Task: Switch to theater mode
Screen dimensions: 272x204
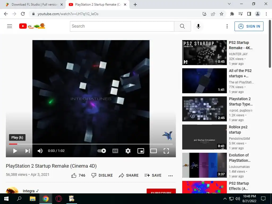Action: coord(154,151)
